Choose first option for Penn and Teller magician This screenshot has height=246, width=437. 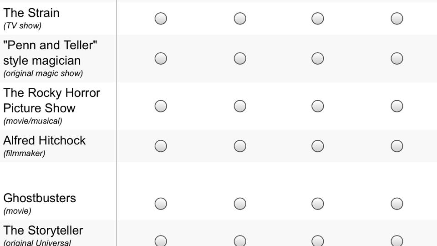(161, 59)
